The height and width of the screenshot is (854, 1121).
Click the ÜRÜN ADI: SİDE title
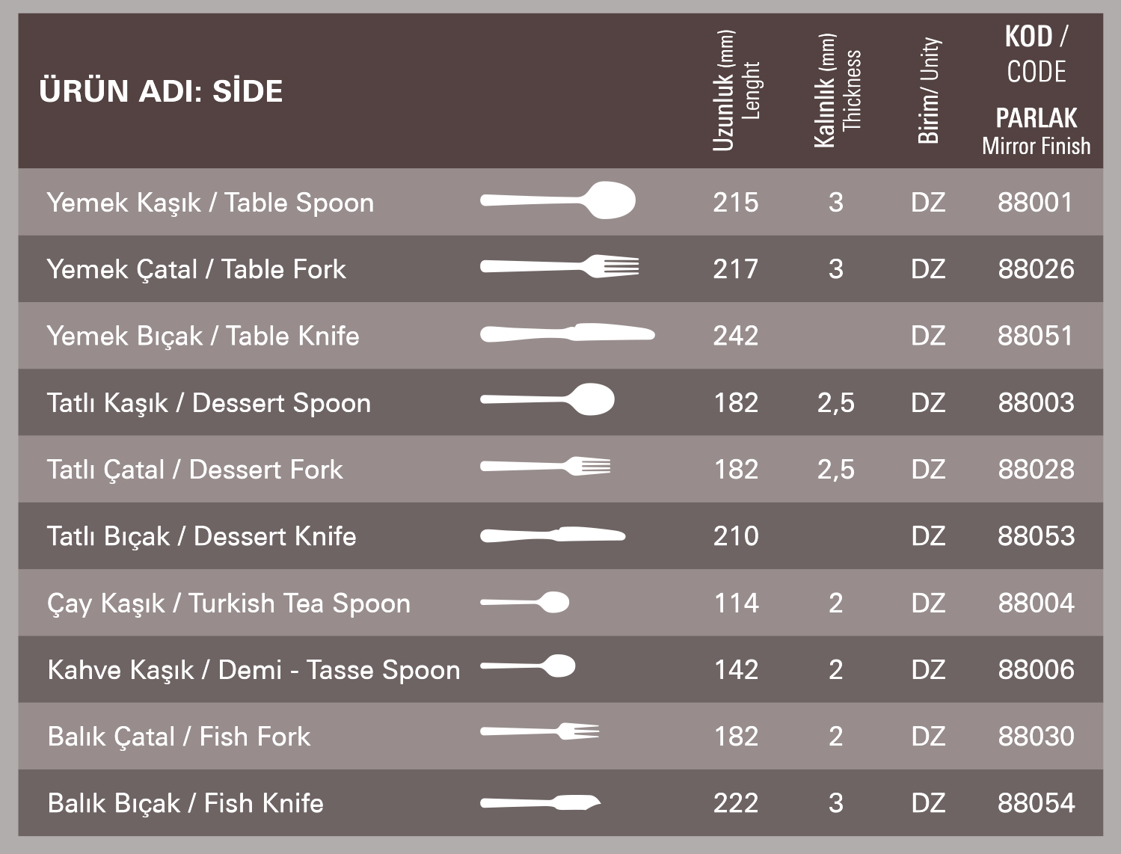[161, 91]
